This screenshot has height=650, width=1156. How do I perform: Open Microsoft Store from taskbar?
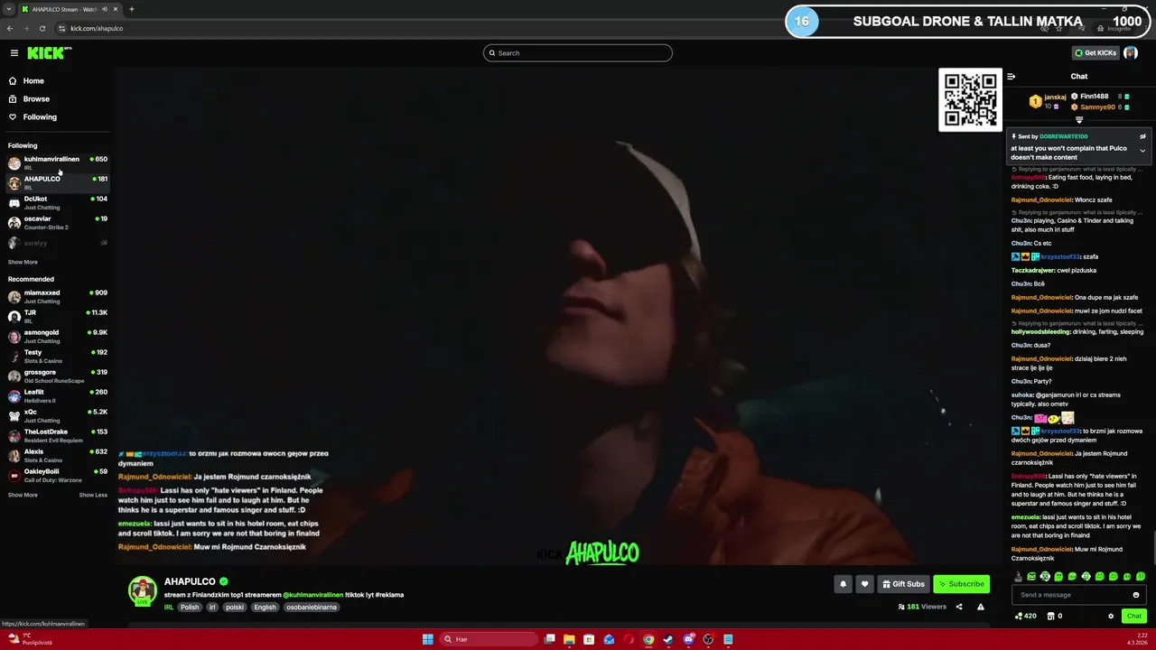pos(589,639)
